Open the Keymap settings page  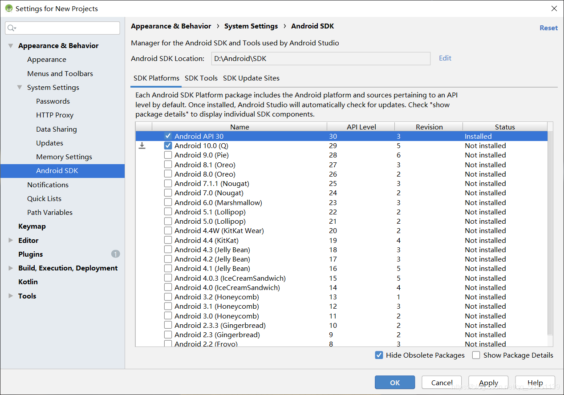[32, 226]
